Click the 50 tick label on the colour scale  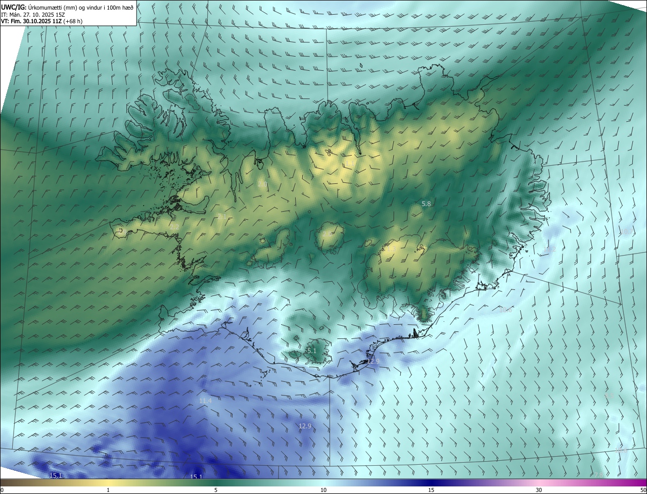(x=643, y=490)
